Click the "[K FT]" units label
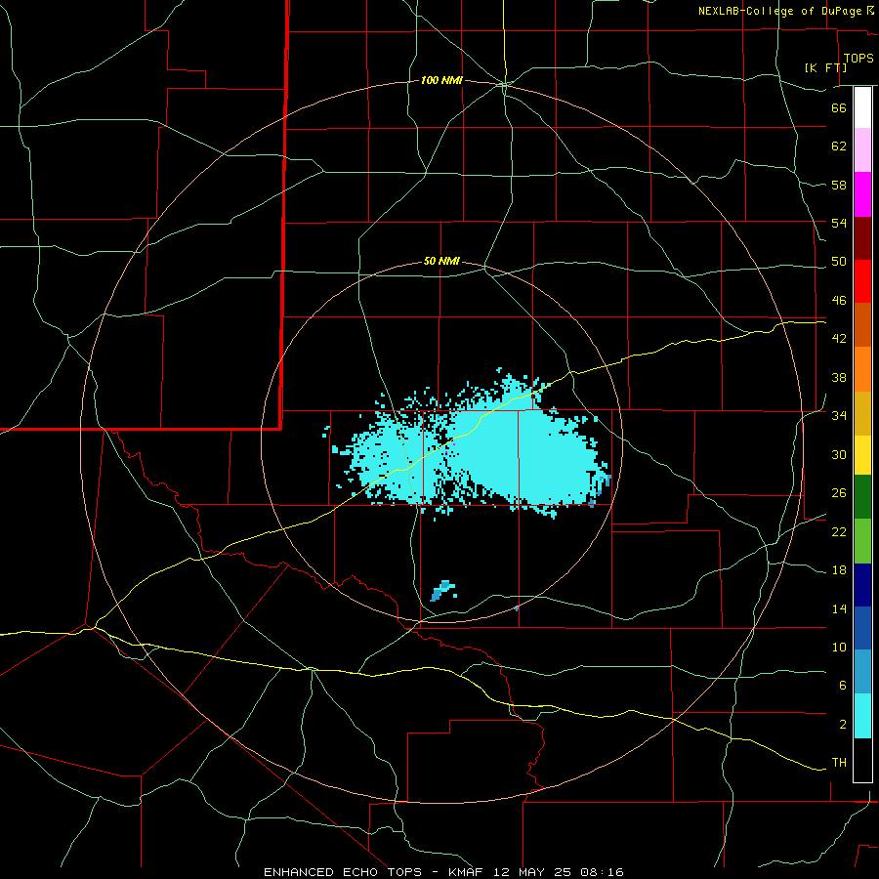879x879 pixels. click(825, 67)
